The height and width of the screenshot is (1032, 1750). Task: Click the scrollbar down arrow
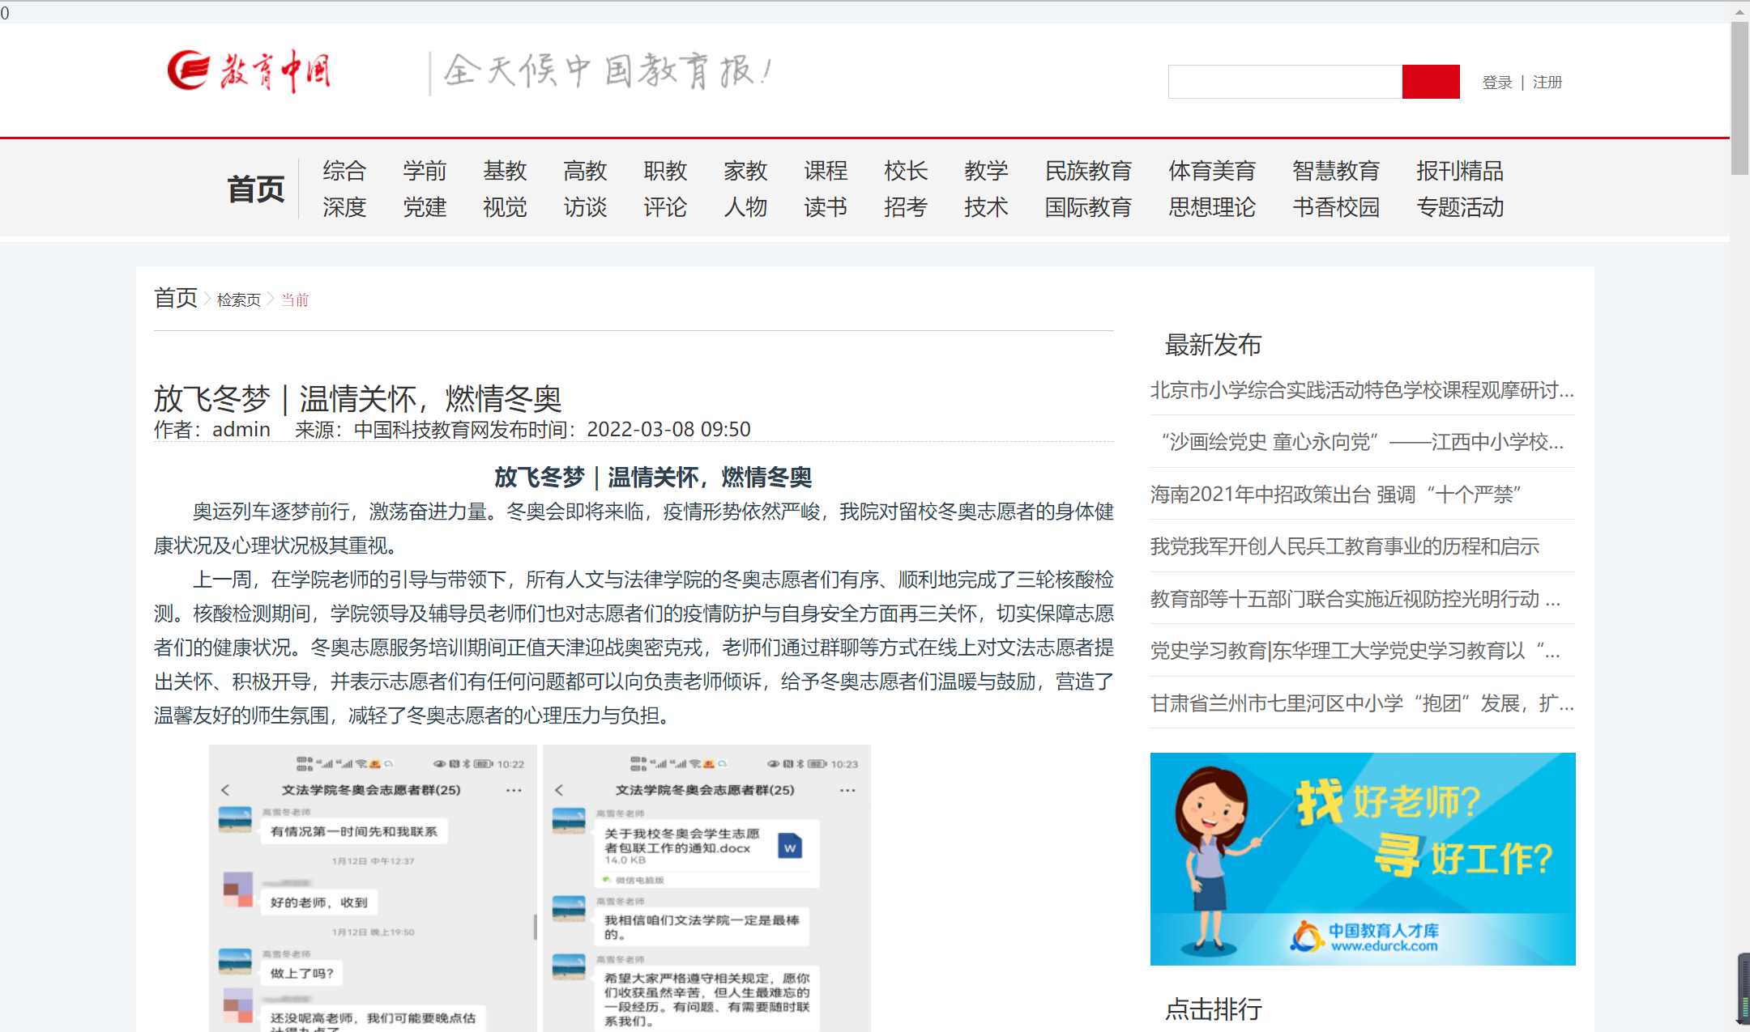pos(1739,1023)
